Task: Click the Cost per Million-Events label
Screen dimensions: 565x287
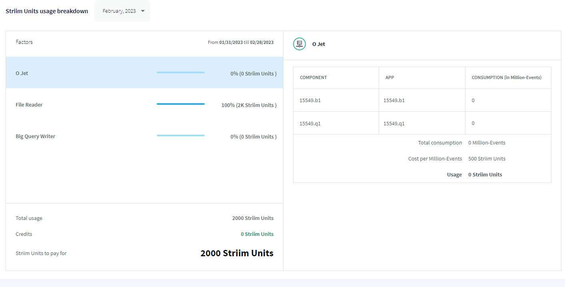Action: coord(435,158)
